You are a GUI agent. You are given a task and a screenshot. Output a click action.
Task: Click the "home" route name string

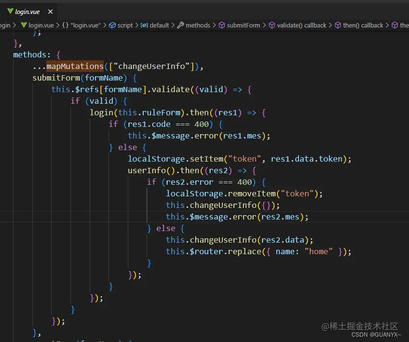[318, 251]
